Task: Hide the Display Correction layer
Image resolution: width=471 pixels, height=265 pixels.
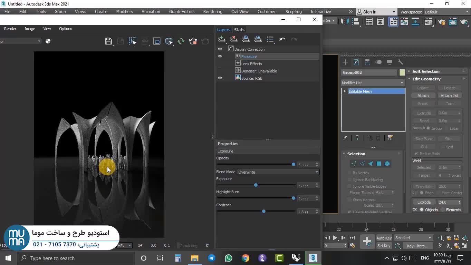Action: 220,49
